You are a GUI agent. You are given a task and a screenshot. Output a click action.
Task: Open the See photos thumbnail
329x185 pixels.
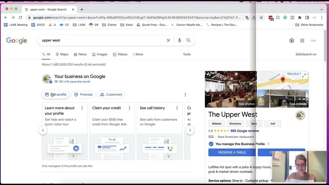[231, 89]
